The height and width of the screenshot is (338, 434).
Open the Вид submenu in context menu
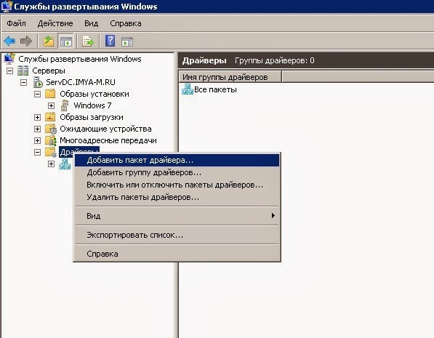point(177,216)
